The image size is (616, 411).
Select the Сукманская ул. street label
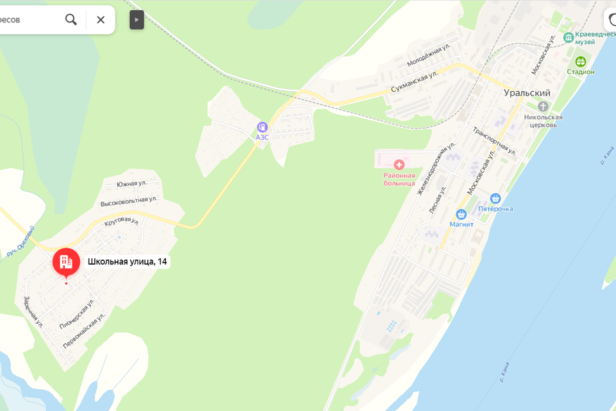(414, 82)
